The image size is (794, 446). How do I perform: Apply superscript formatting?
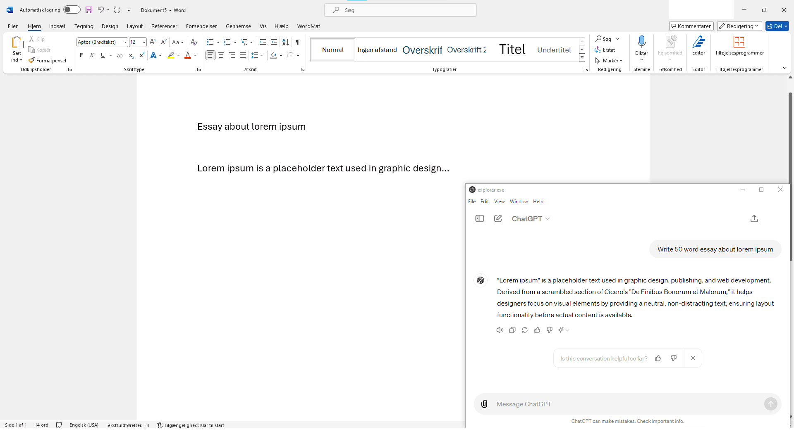click(x=142, y=55)
